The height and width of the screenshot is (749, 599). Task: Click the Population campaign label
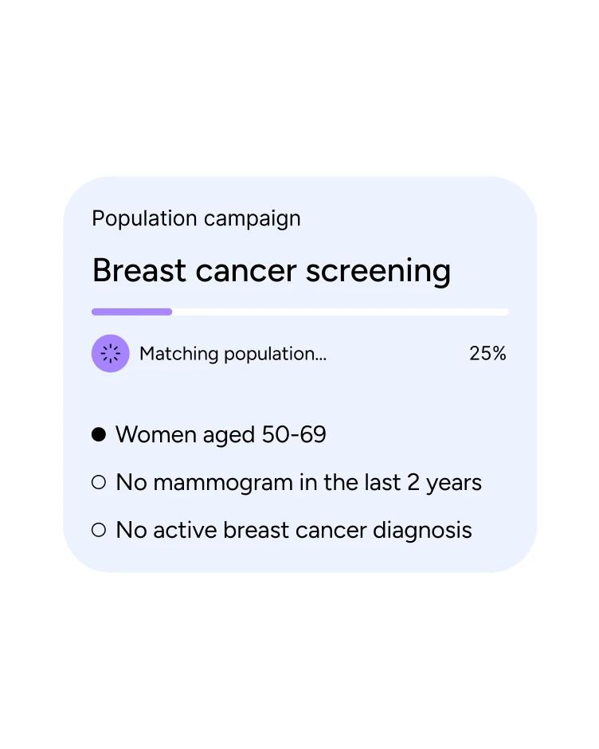[x=196, y=219]
